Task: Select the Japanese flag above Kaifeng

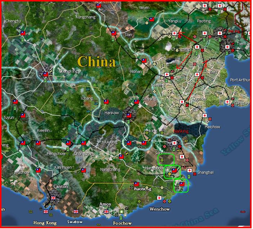Action: 167,74
